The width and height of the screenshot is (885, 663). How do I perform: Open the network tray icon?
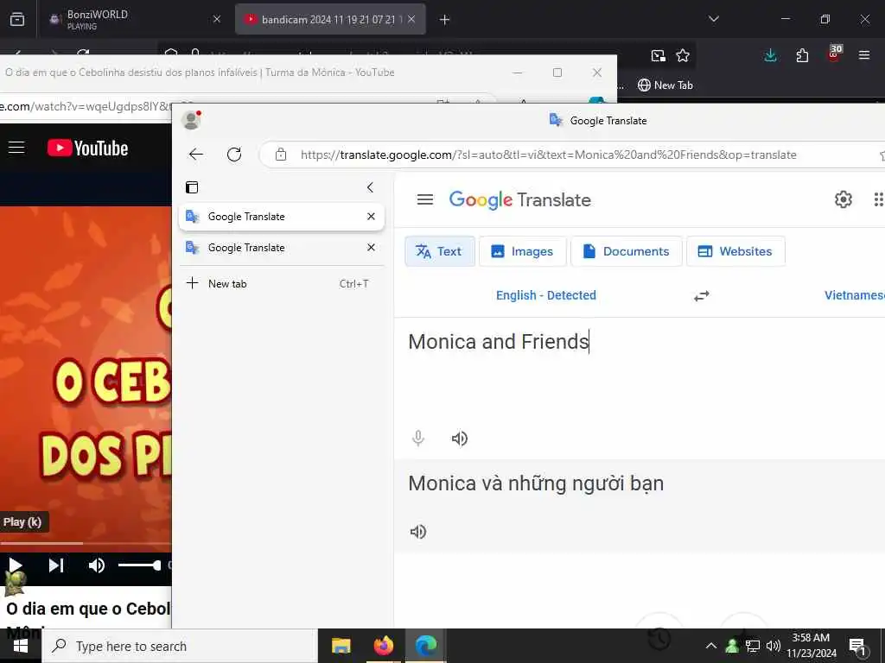coord(753,646)
